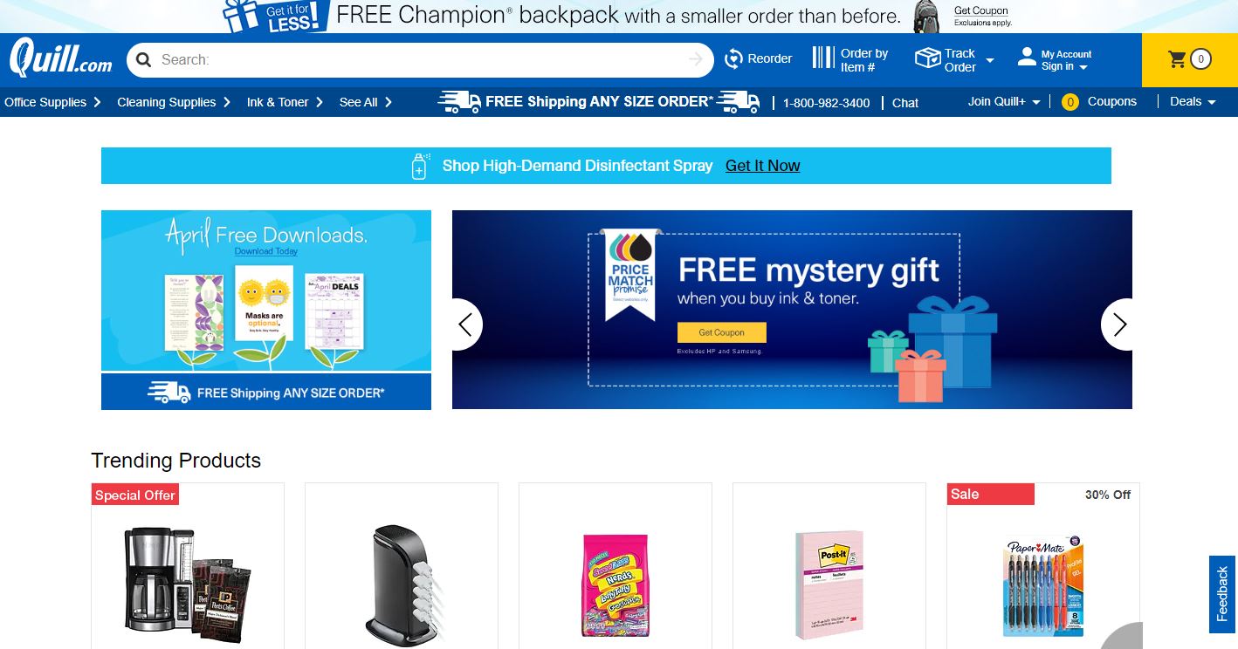The width and height of the screenshot is (1238, 649).
Task: Submit search with the arrow icon
Action: [696, 59]
